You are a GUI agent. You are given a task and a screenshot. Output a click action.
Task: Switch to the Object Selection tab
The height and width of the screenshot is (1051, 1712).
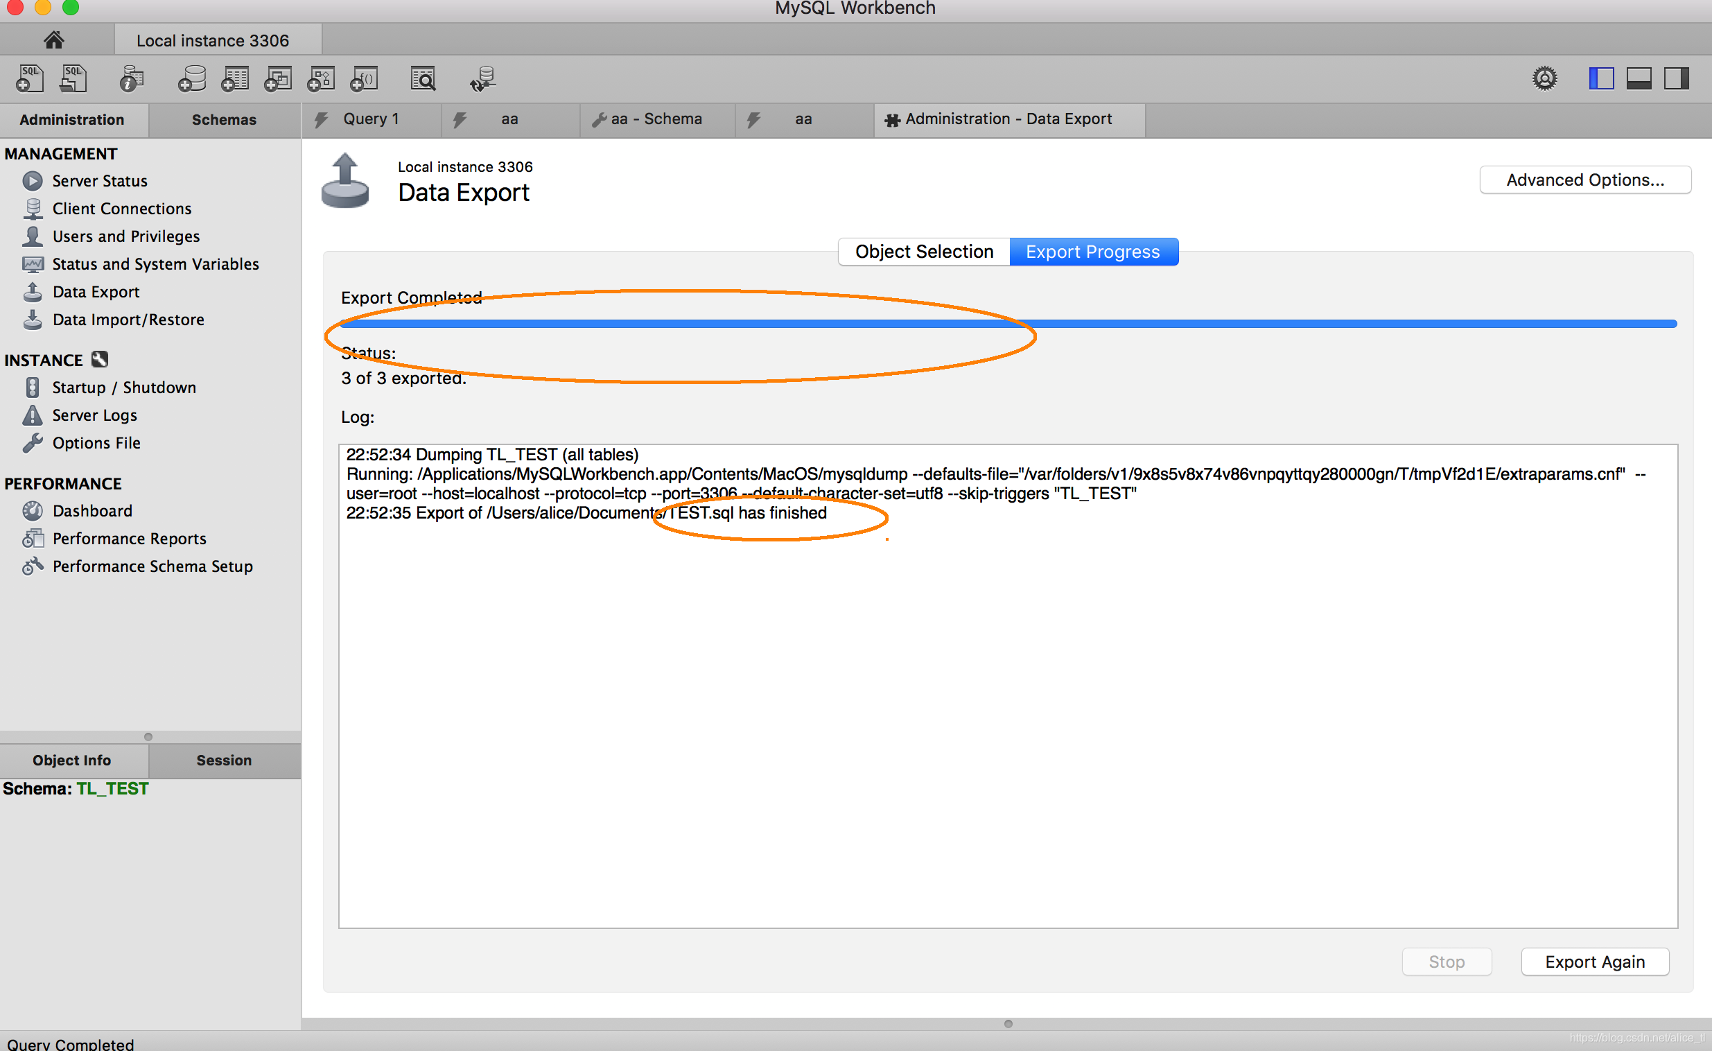click(923, 252)
